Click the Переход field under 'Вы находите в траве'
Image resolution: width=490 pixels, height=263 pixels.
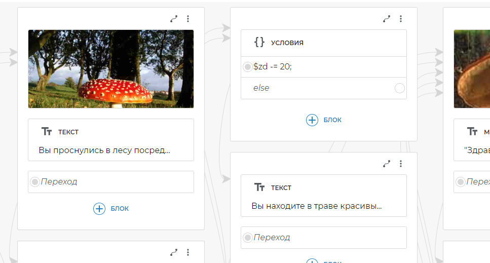click(324, 238)
